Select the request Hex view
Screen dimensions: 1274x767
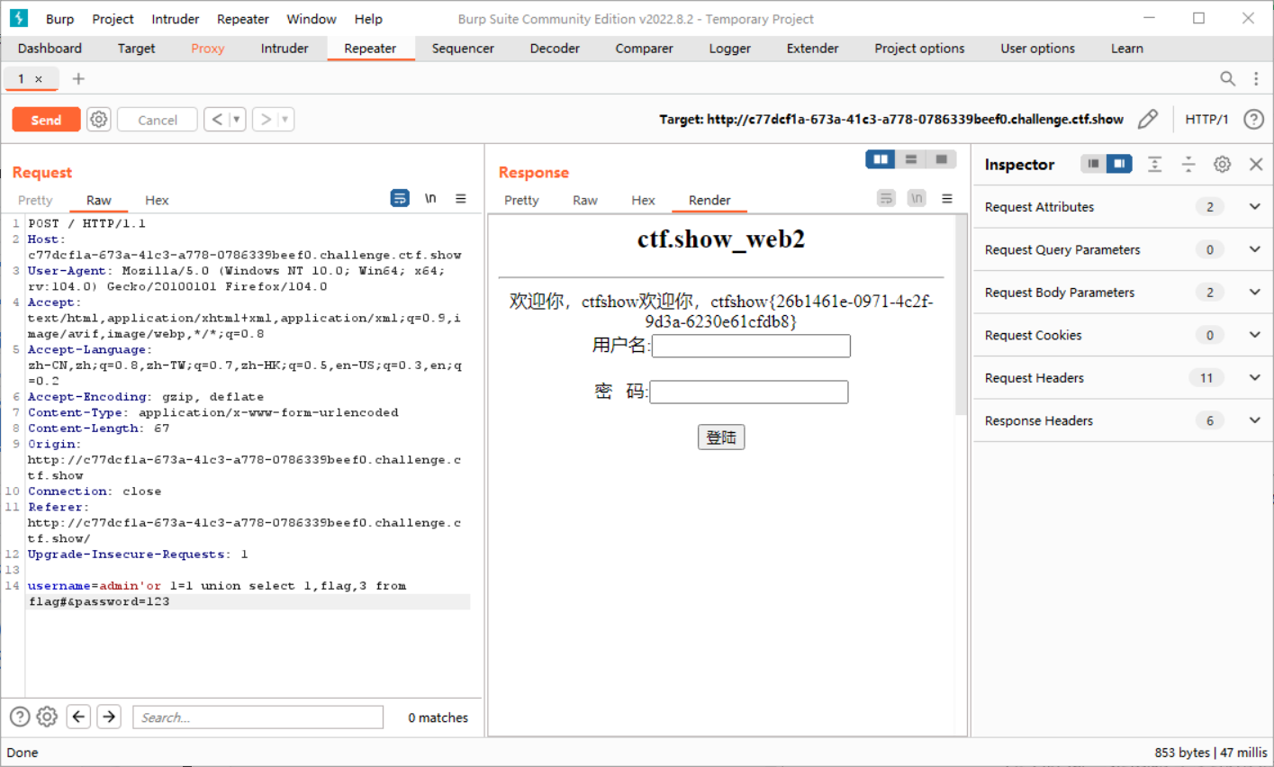click(x=157, y=200)
